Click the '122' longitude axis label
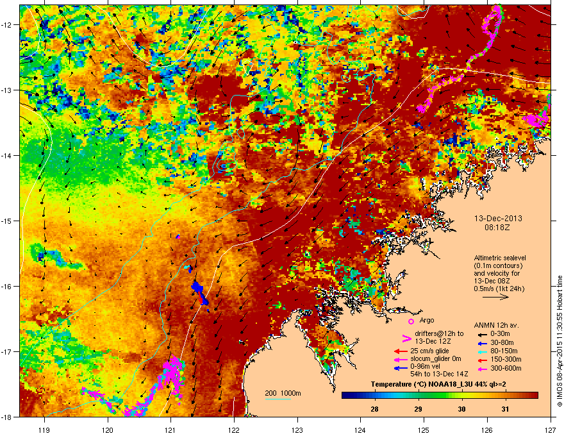 point(234,430)
